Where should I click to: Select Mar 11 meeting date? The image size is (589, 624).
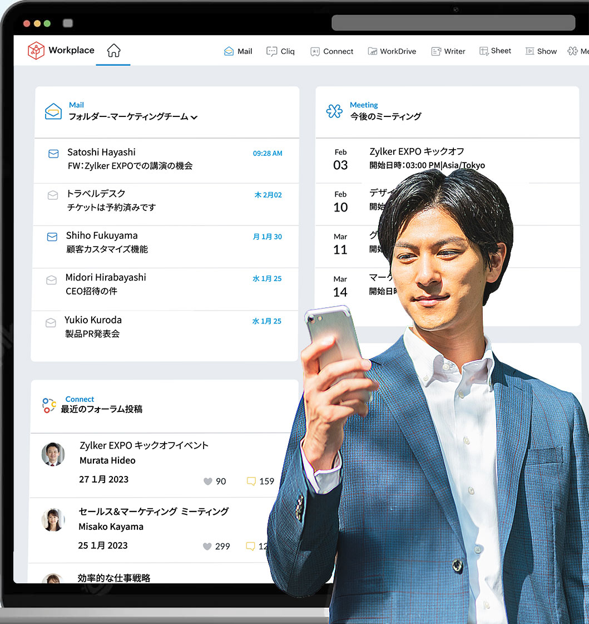tap(340, 244)
